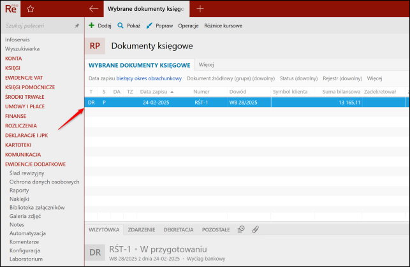Open the Dokument źródłowy (grupa) filter
Screen dimensions: 410x267
231,78
